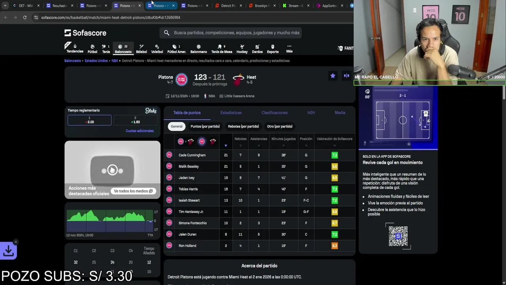The width and height of the screenshot is (506, 285).
Task: Click the search magnifier icon
Action: (x=166, y=33)
